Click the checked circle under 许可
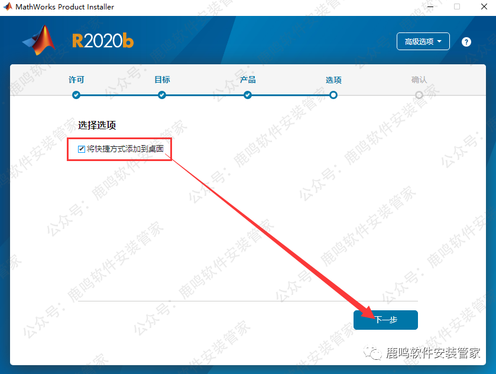496x374 pixels. pos(76,95)
